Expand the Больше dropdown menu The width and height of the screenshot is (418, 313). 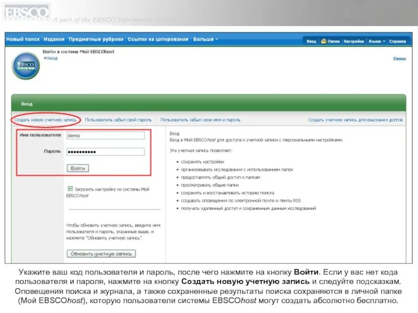(x=205, y=39)
